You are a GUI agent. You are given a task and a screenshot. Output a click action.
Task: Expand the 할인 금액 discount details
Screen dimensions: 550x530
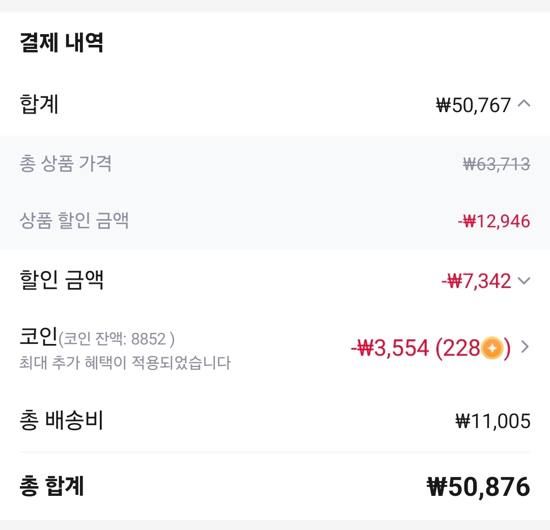524,281
